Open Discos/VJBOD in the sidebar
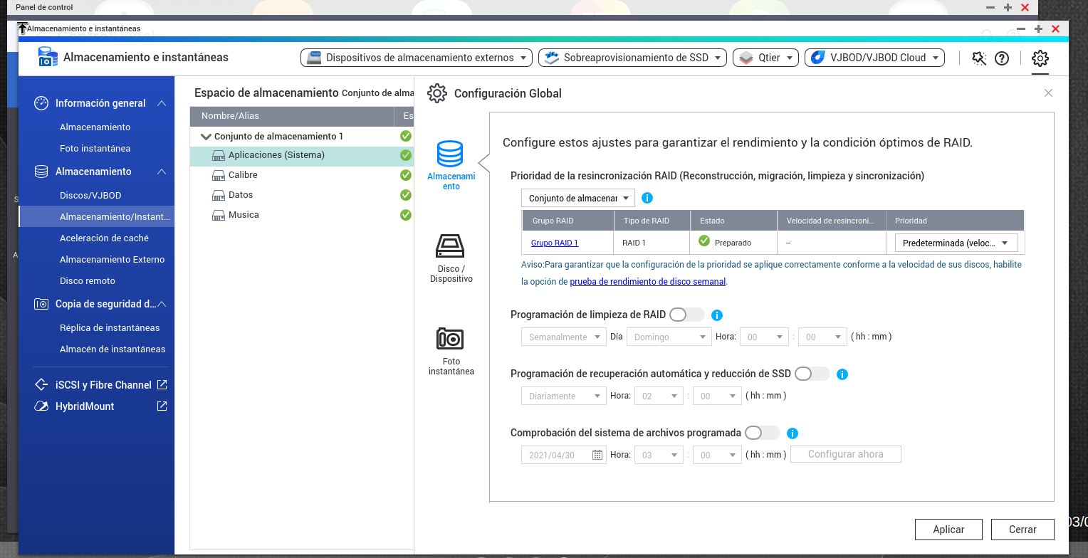The image size is (1088, 558). click(x=90, y=195)
